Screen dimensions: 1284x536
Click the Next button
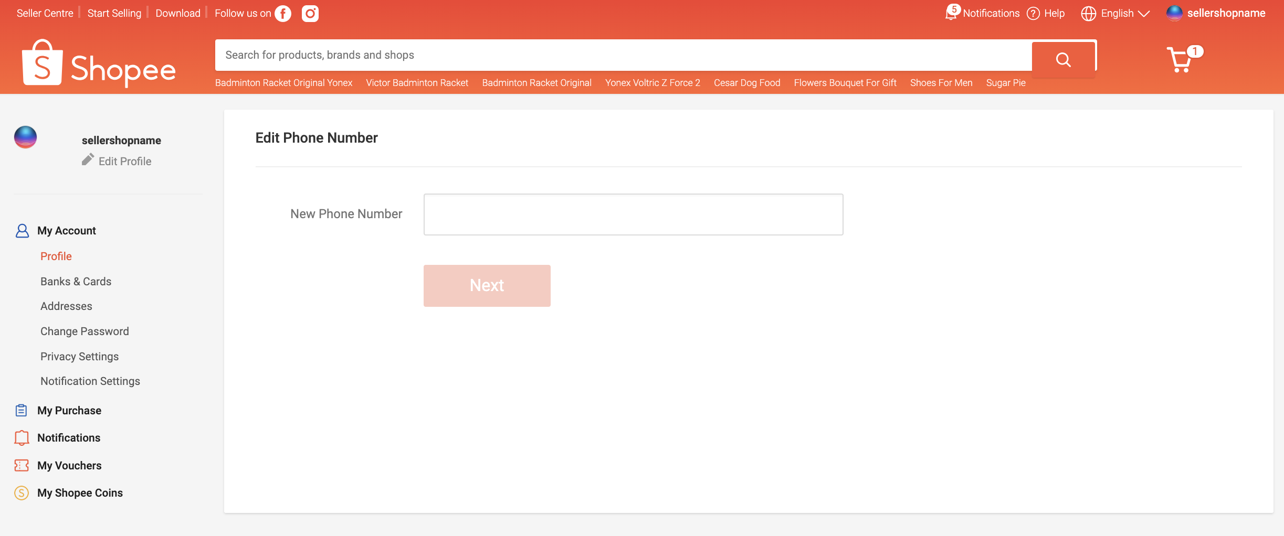click(487, 286)
